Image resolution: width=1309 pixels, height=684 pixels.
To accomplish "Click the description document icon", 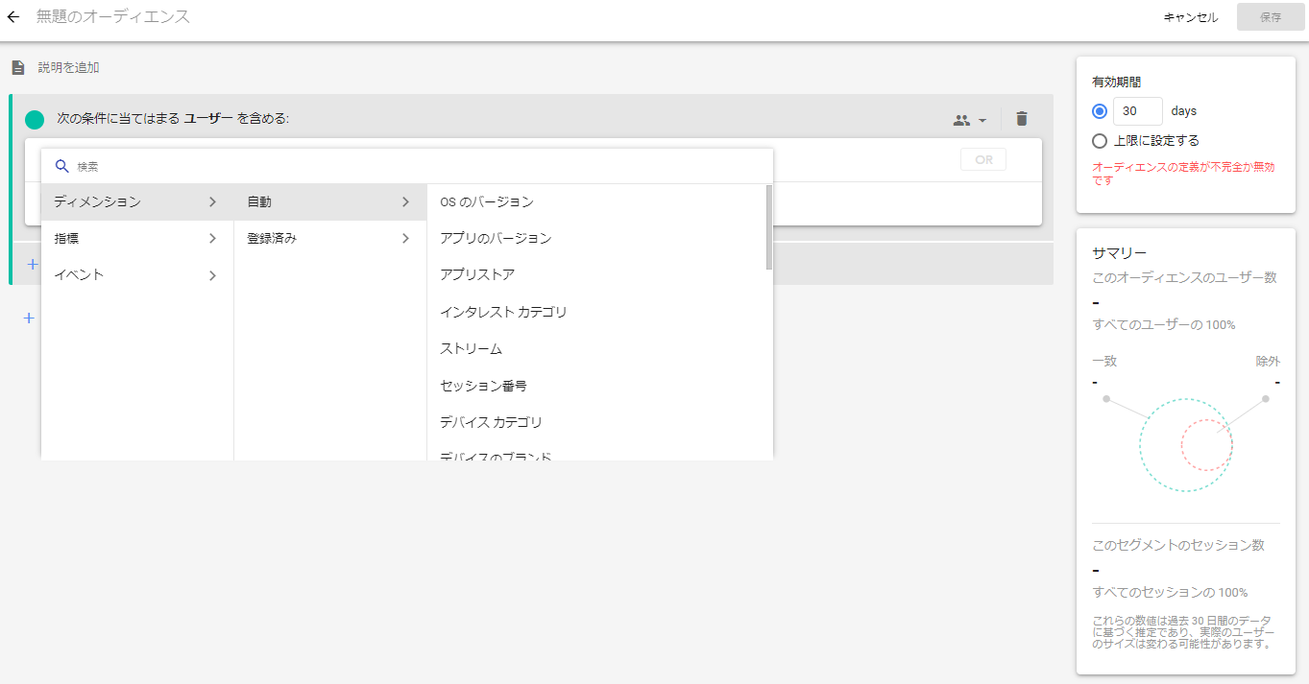I will click(17, 68).
